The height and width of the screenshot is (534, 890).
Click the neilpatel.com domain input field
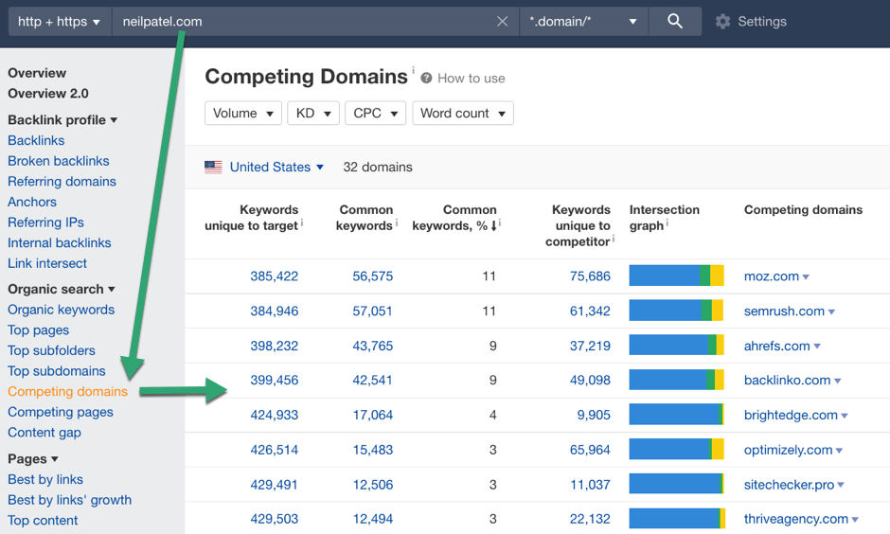pyautogui.click(x=315, y=22)
